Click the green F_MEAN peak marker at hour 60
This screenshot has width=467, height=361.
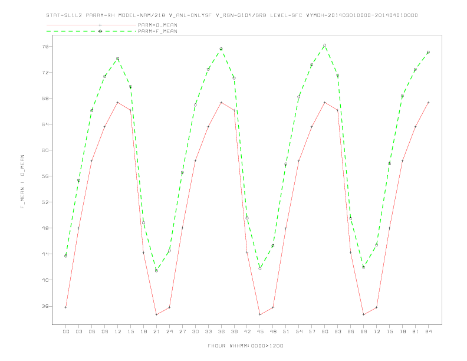pos(325,45)
